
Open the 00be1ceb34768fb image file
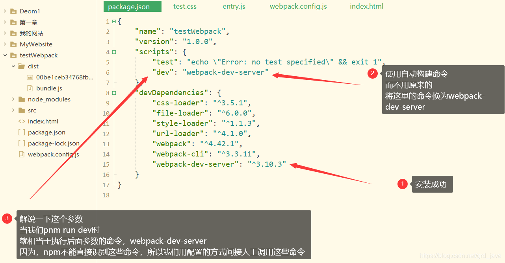(65, 77)
